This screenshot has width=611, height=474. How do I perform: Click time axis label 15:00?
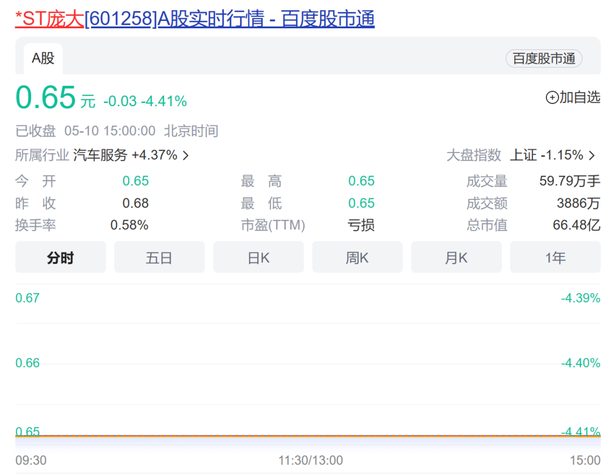pos(585,460)
